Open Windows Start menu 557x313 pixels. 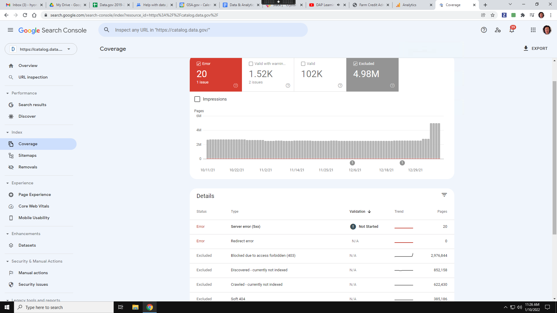pos(7,307)
